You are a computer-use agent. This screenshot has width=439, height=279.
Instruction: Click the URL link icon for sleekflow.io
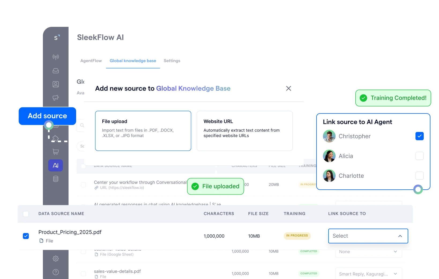coord(96,188)
